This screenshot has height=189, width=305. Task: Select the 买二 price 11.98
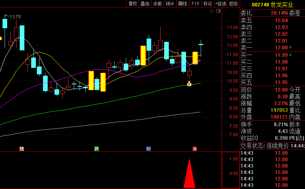tap(281, 62)
